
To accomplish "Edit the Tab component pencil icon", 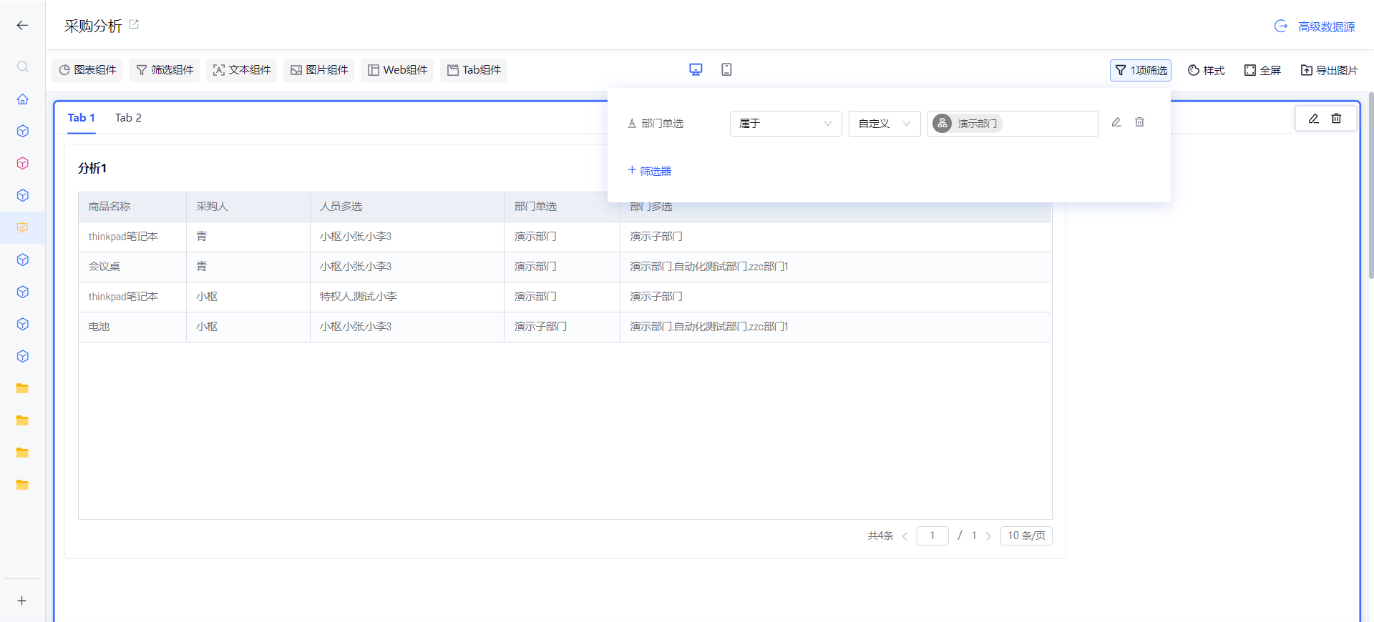I will pyautogui.click(x=1313, y=119).
